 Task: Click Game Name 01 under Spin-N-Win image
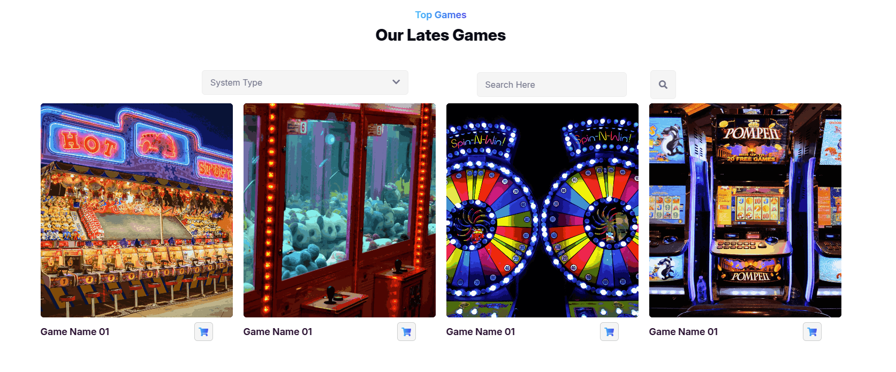click(x=481, y=332)
